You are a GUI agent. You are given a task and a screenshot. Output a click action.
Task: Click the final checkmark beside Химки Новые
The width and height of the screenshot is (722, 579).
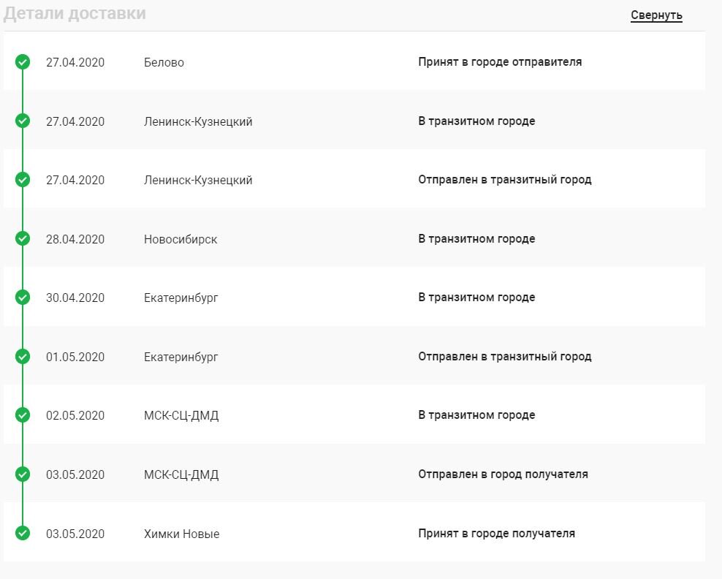click(23, 534)
